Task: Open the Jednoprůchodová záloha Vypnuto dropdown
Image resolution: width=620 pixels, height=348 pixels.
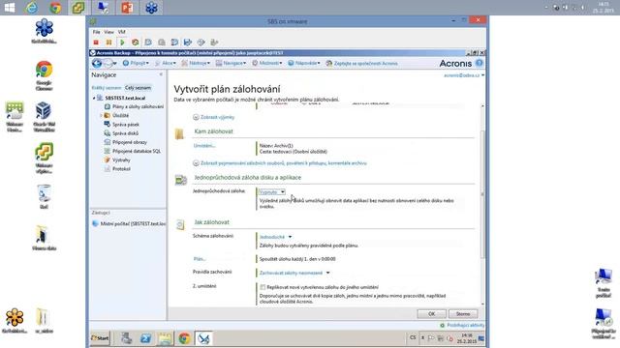Action: (x=272, y=192)
